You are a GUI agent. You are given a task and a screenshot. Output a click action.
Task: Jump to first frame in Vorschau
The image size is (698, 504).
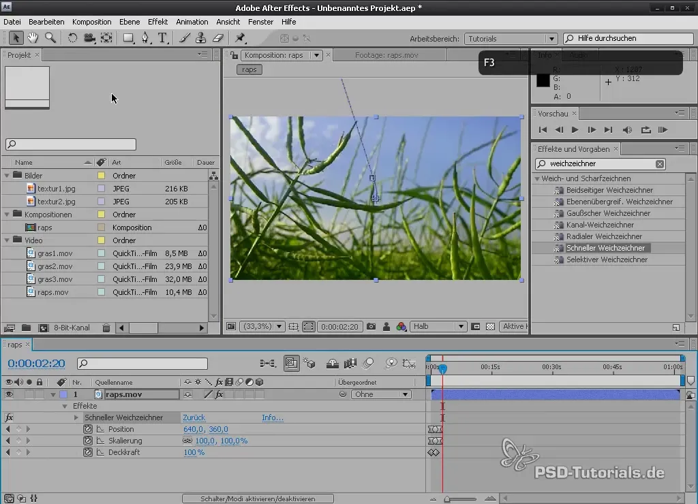[x=543, y=130]
